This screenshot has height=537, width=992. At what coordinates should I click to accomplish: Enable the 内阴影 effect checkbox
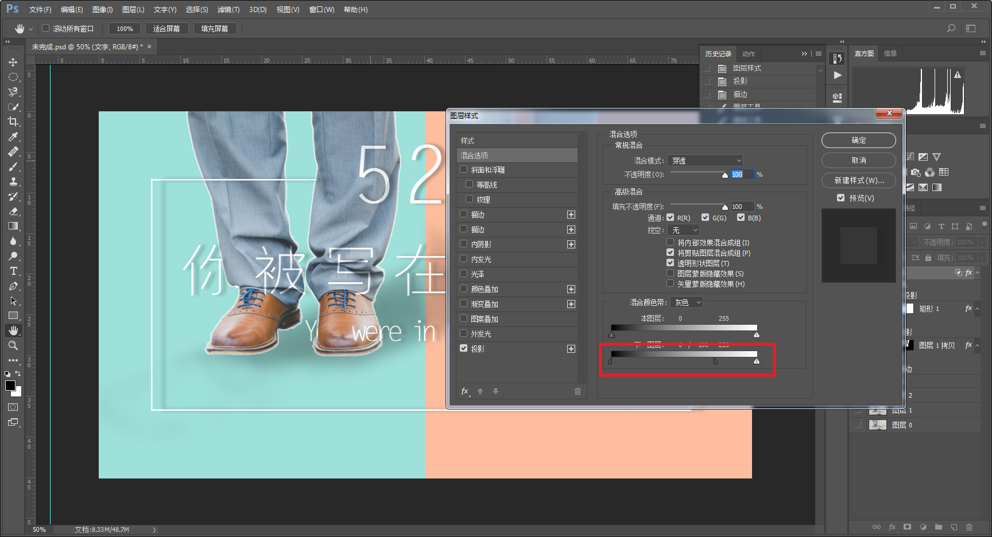tap(463, 244)
